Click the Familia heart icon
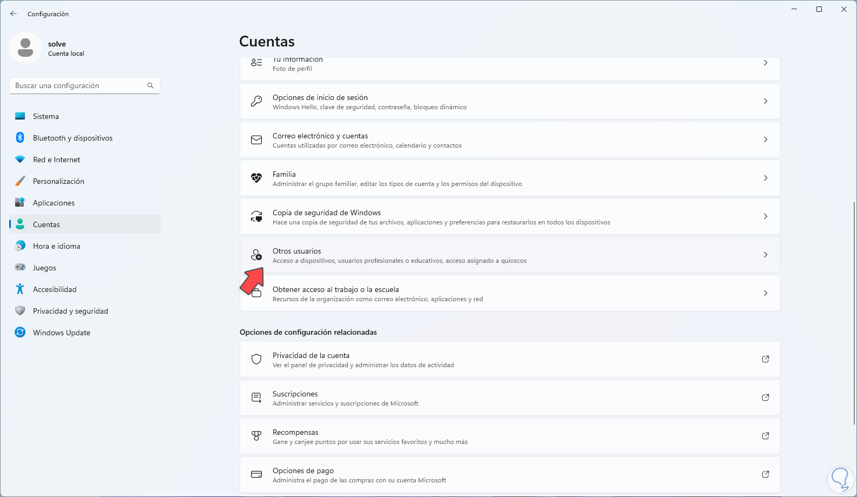This screenshot has height=497, width=857. coord(256,178)
